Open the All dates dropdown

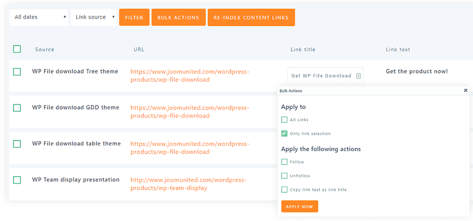39,17
